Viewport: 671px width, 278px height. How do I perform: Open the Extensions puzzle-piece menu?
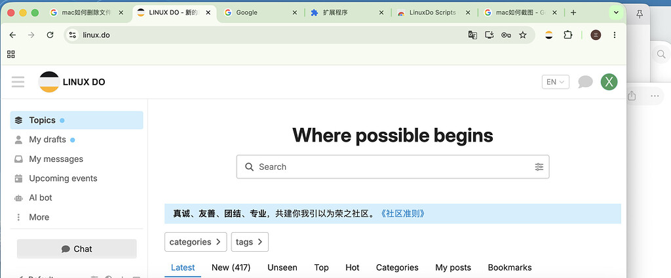pos(568,35)
